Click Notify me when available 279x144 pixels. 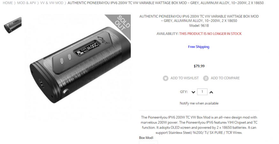[x=199, y=103]
